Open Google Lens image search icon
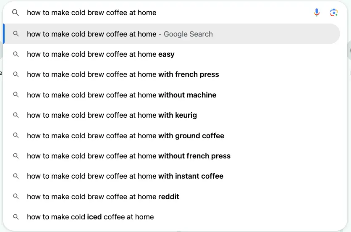The width and height of the screenshot is (351, 232). [x=334, y=13]
